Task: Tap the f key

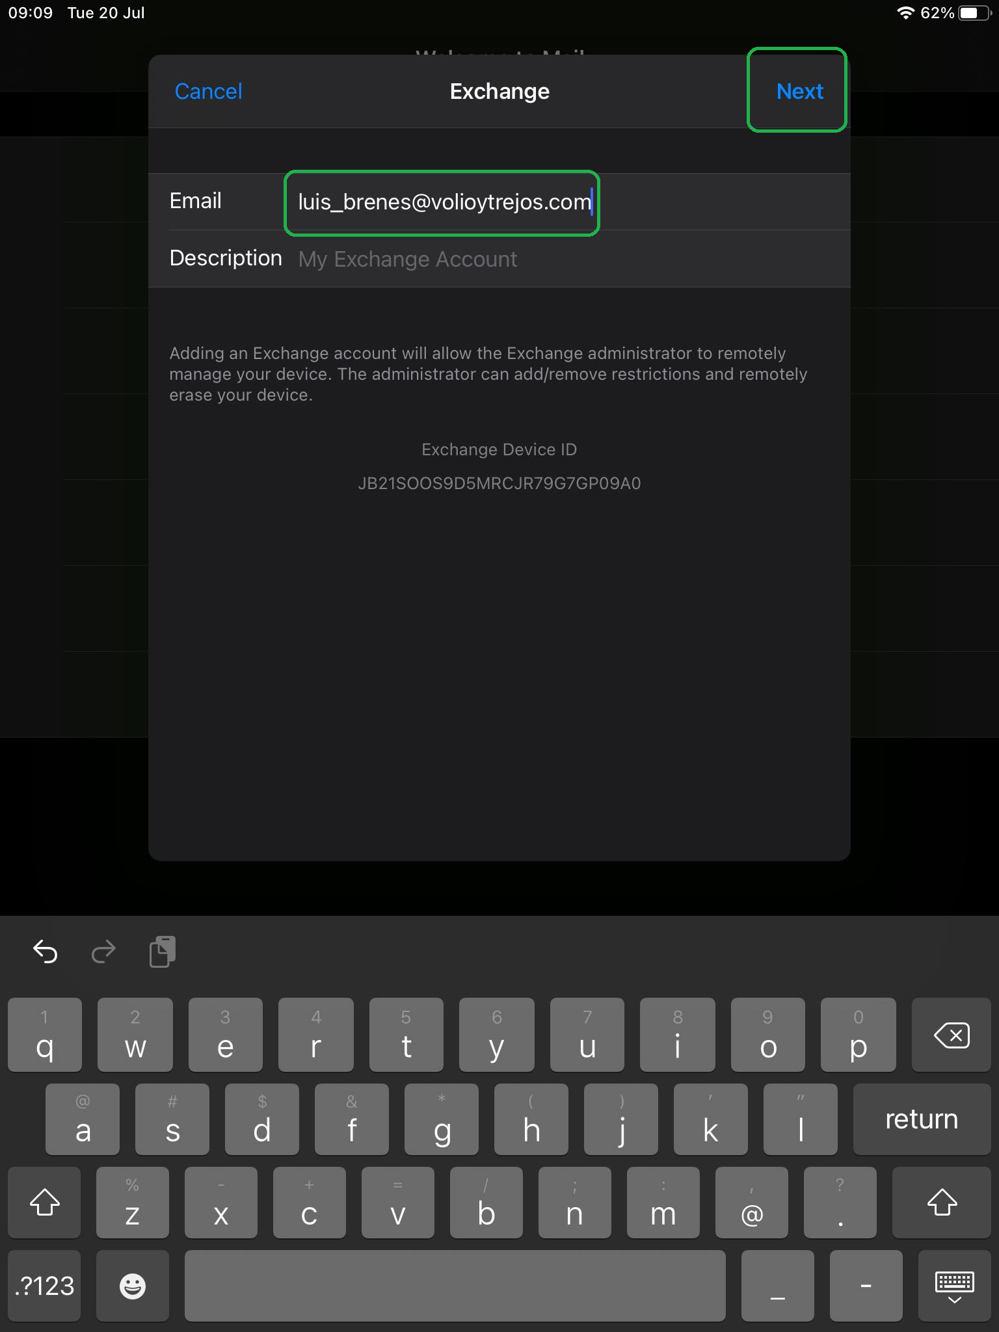Action: [352, 1119]
